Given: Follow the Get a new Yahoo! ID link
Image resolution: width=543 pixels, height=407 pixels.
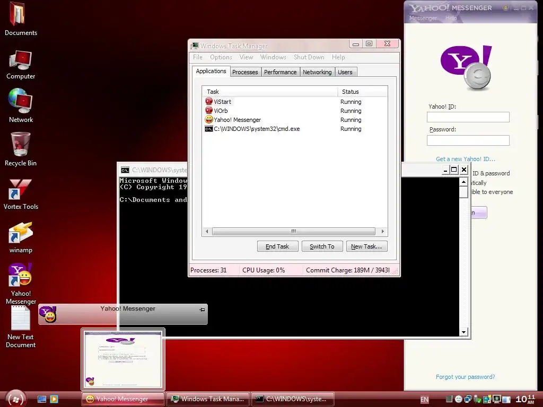Looking at the screenshot, I should [x=466, y=159].
